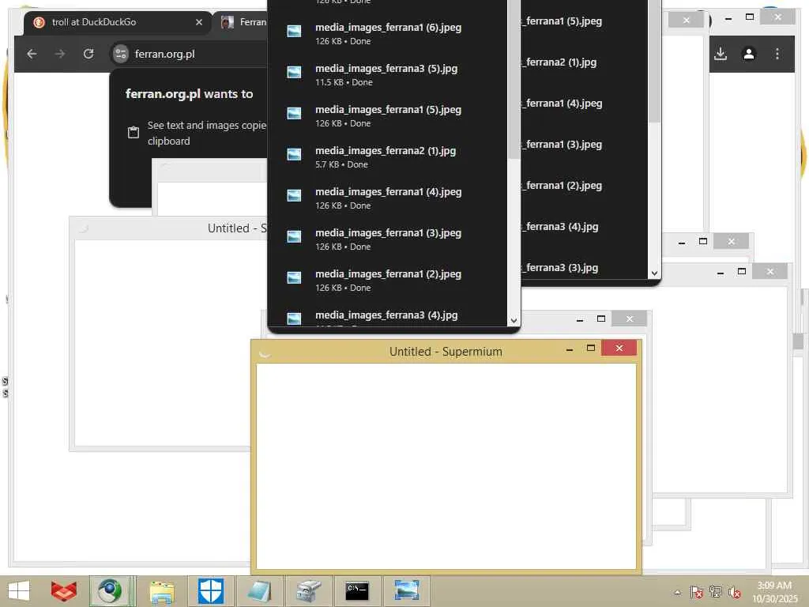
Task: Open the three-dot browser menu
Action: point(777,54)
